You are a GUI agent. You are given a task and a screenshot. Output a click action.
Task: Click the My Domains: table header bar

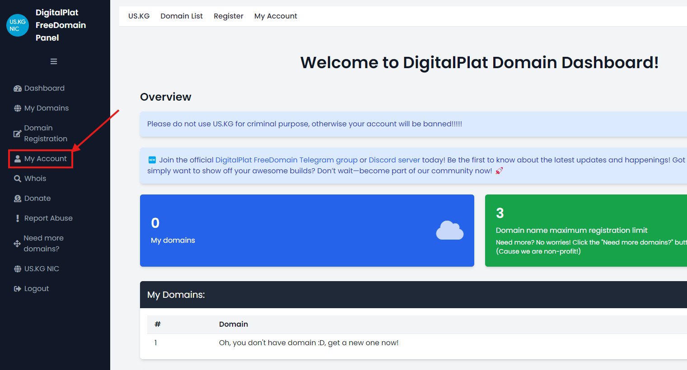click(413, 295)
